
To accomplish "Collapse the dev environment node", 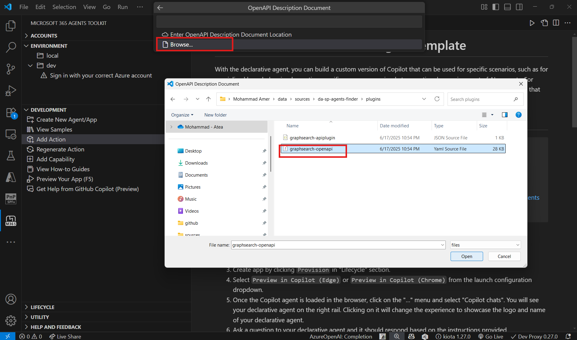I will pyautogui.click(x=30, y=65).
